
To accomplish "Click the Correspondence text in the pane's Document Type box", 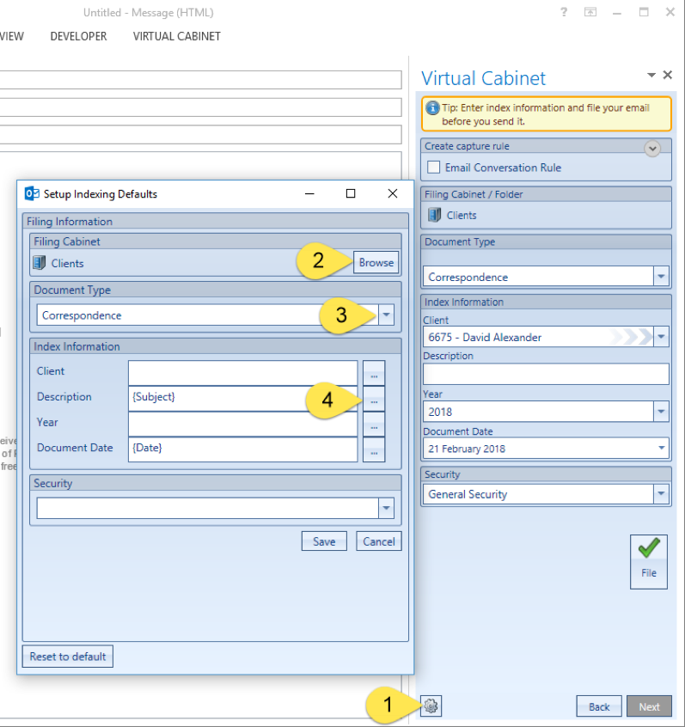I will pyautogui.click(x=468, y=277).
